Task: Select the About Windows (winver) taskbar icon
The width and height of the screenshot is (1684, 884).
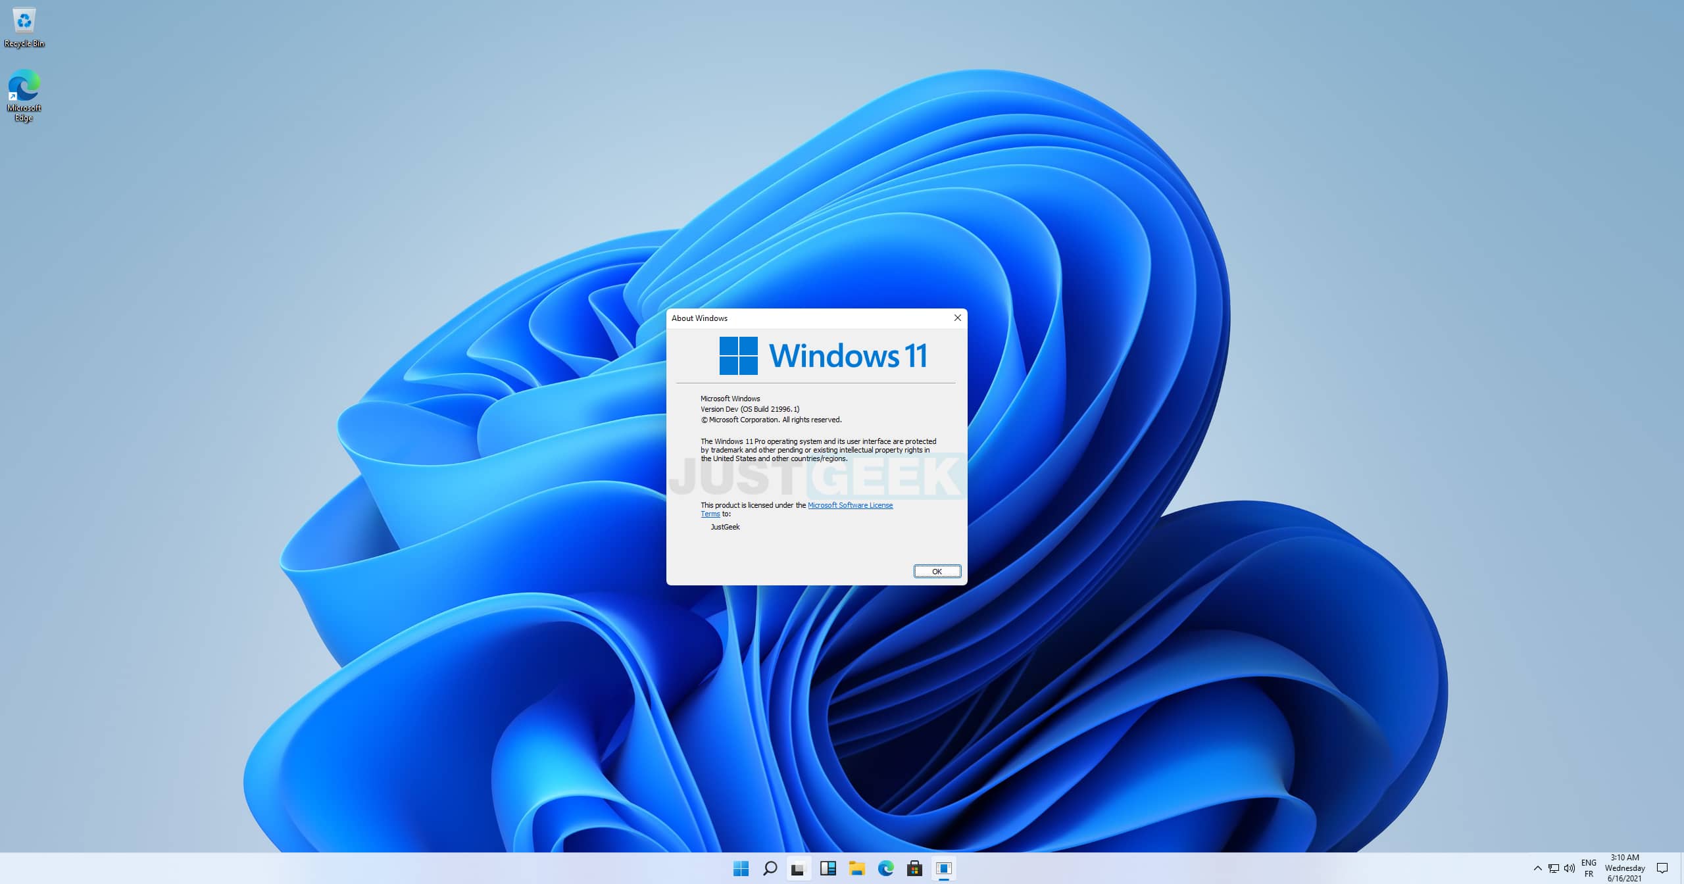Action: point(943,868)
